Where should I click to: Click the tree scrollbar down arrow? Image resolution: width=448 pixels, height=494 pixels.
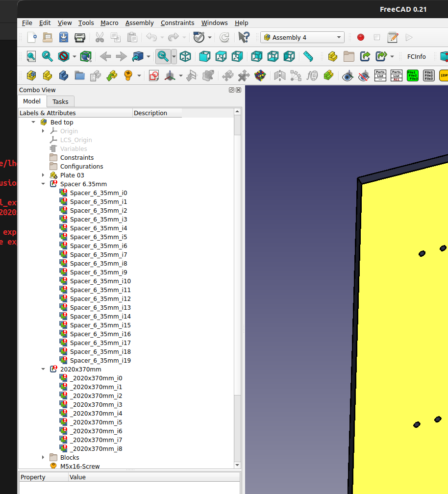point(238,465)
